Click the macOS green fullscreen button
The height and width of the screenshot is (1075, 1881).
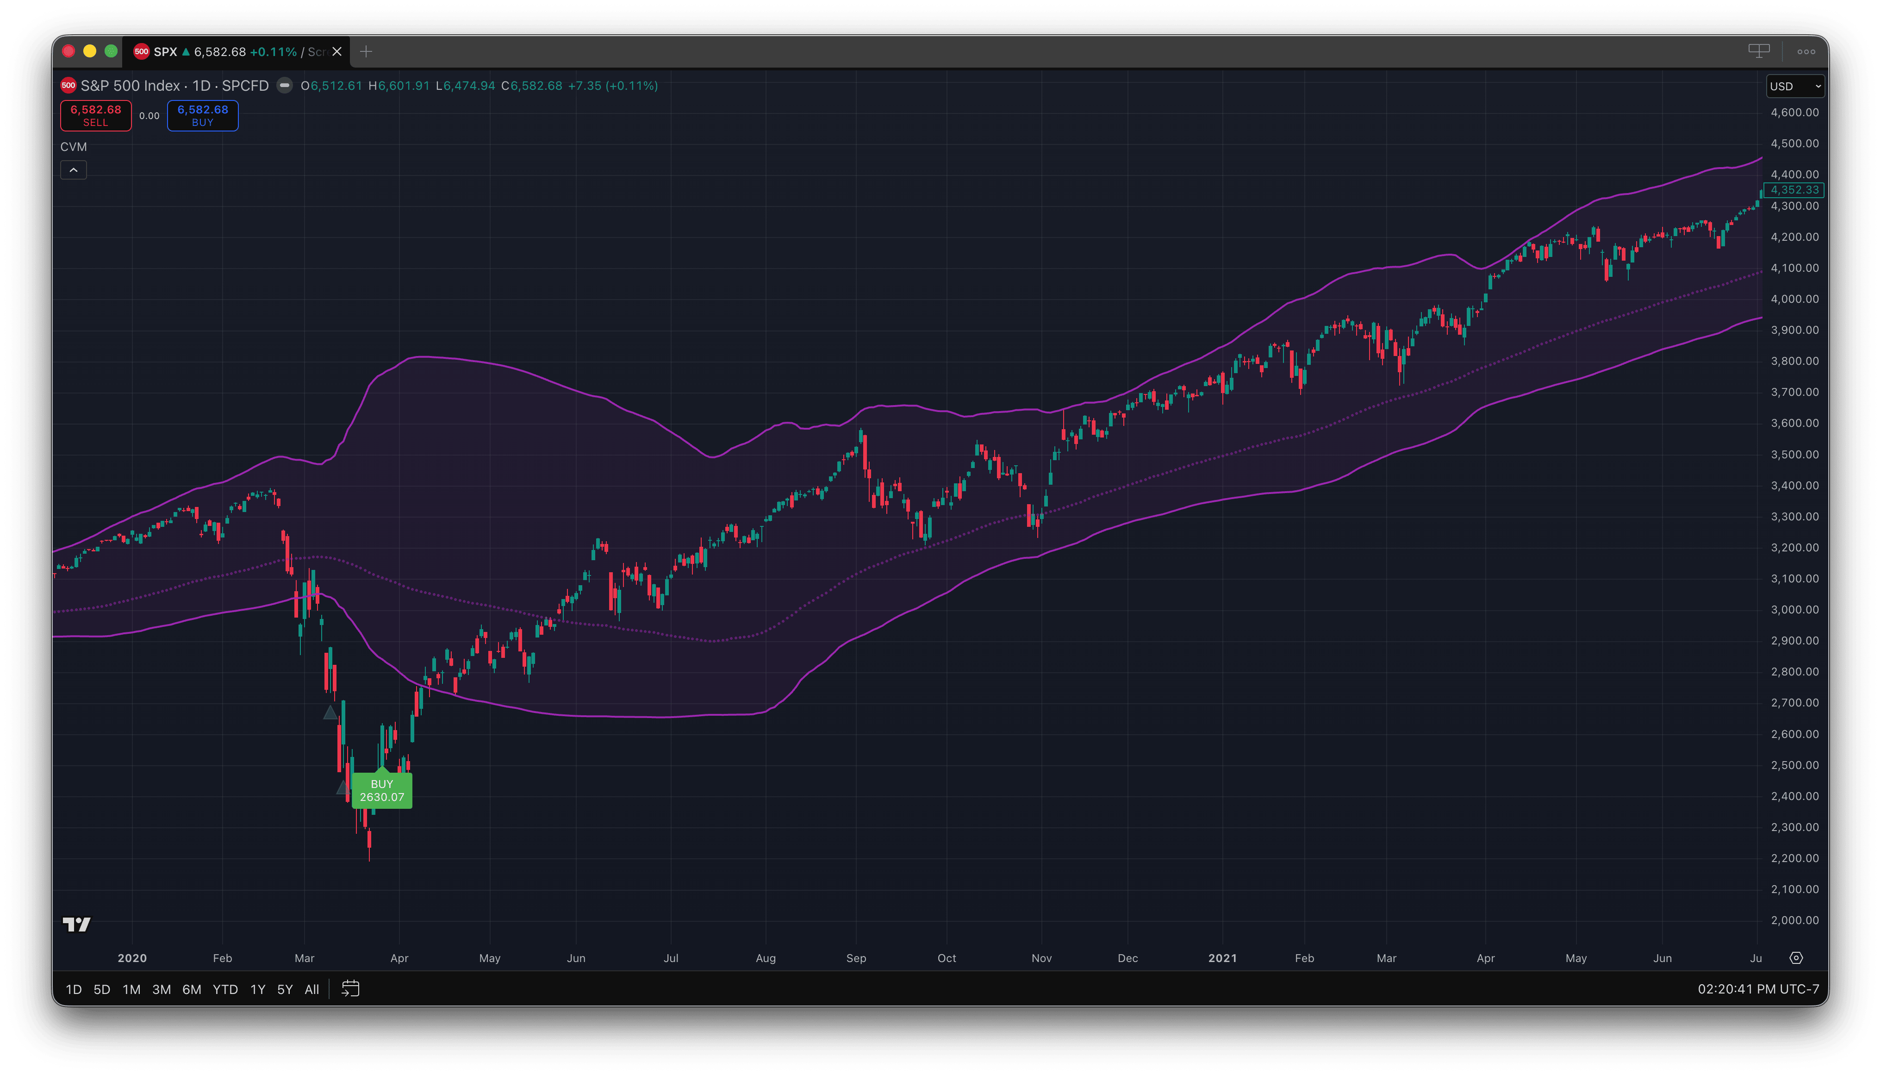[112, 51]
